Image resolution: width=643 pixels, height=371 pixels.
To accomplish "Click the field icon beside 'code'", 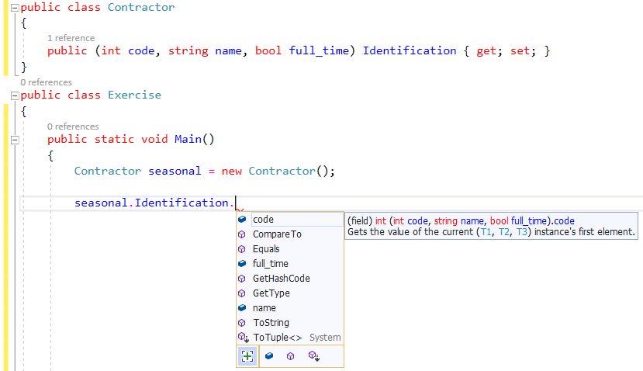I will 242,220.
